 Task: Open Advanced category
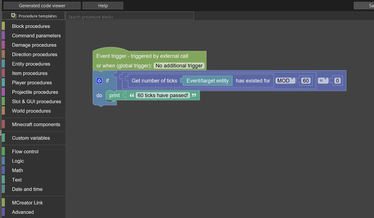23,212
